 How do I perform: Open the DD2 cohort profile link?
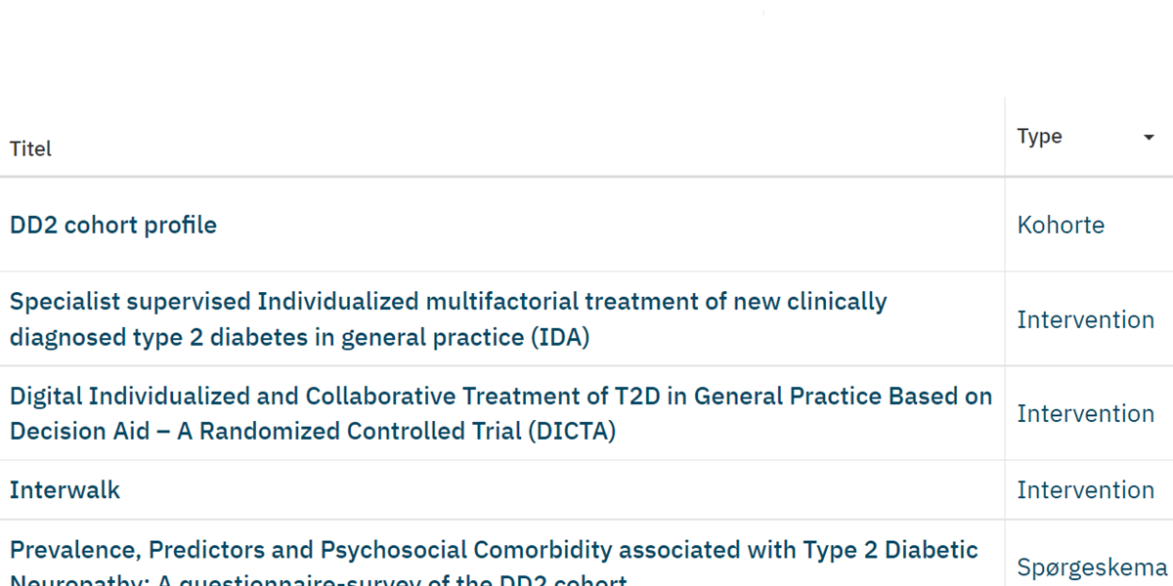tap(113, 225)
